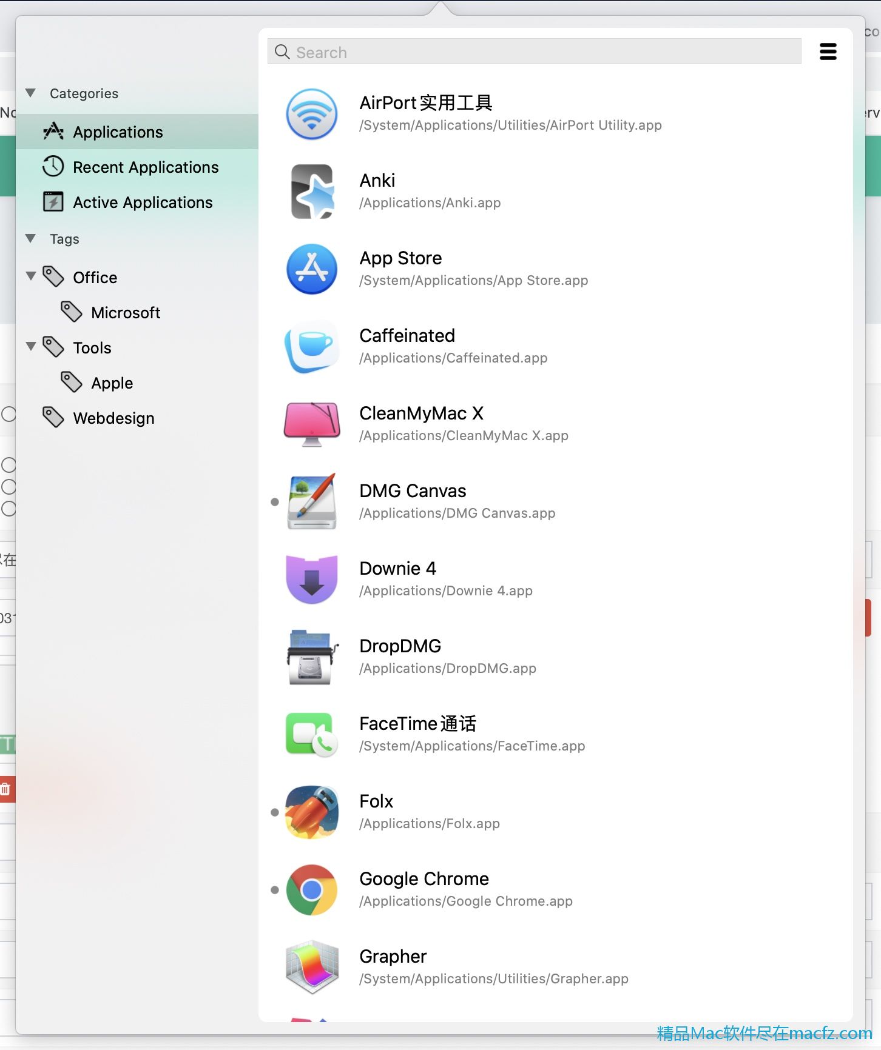Screen dimensions: 881x1050
Task: Click the running-app dot beside Folx
Action: pyautogui.click(x=275, y=812)
